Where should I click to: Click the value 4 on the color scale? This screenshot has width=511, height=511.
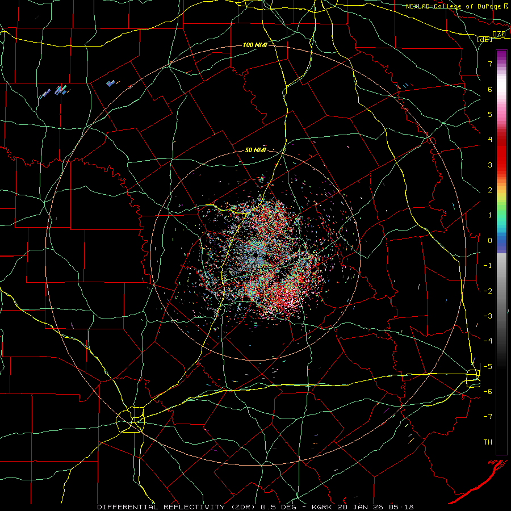click(490, 140)
